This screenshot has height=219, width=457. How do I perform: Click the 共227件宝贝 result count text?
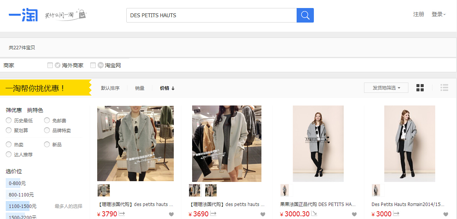tap(22, 48)
